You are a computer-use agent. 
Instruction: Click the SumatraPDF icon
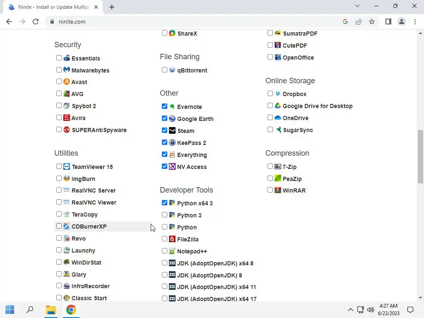[278, 33]
